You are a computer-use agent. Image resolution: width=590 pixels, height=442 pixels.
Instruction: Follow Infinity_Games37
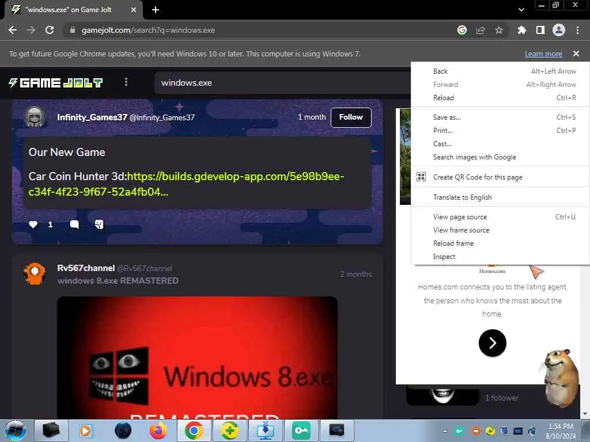tap(351, 117)
